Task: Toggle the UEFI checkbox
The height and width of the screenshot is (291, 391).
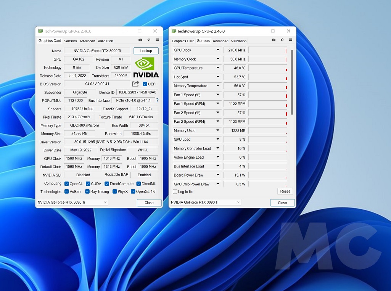Action: pyautogui.click(x=145, y=84)
